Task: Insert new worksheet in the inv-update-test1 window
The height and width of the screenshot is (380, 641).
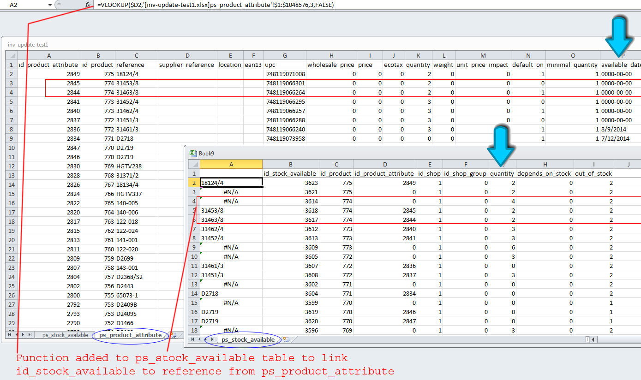Action: pyautogui.click(x=173, y=335)
